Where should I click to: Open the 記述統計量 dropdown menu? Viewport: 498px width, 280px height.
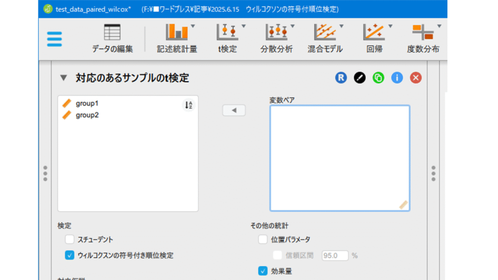click(177, 38)
